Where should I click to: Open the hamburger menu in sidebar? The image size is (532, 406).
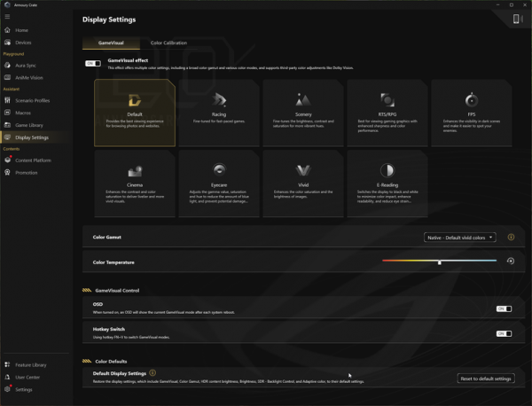tap(7, 17)
